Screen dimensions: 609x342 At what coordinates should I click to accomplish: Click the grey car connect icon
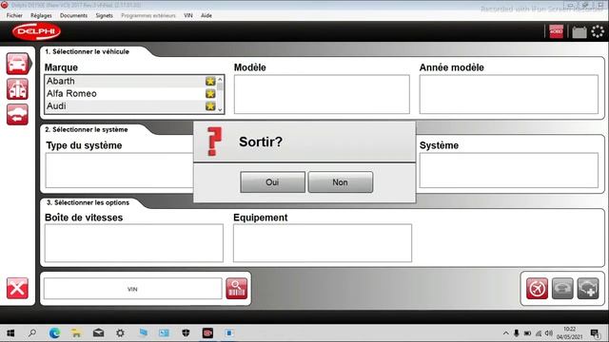[562, 289]
